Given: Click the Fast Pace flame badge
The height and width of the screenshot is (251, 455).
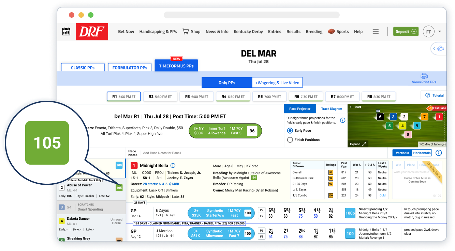Looking at the screenshot, I should (436, 108).
